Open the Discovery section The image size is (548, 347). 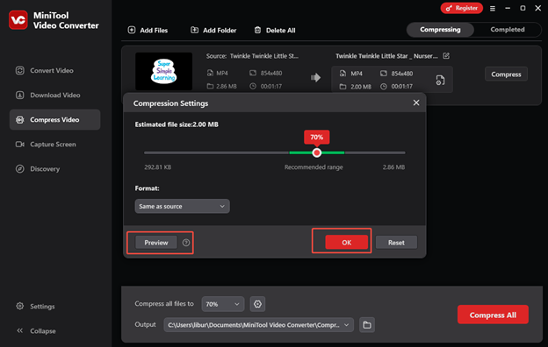tap(38, 169)
